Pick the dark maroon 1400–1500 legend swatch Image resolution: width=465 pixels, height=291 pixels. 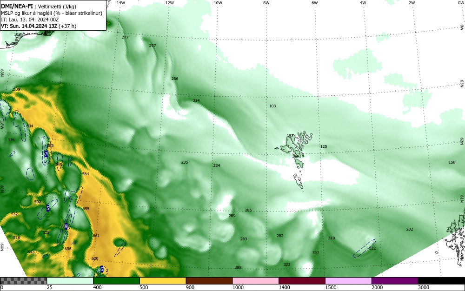(302, 281)
